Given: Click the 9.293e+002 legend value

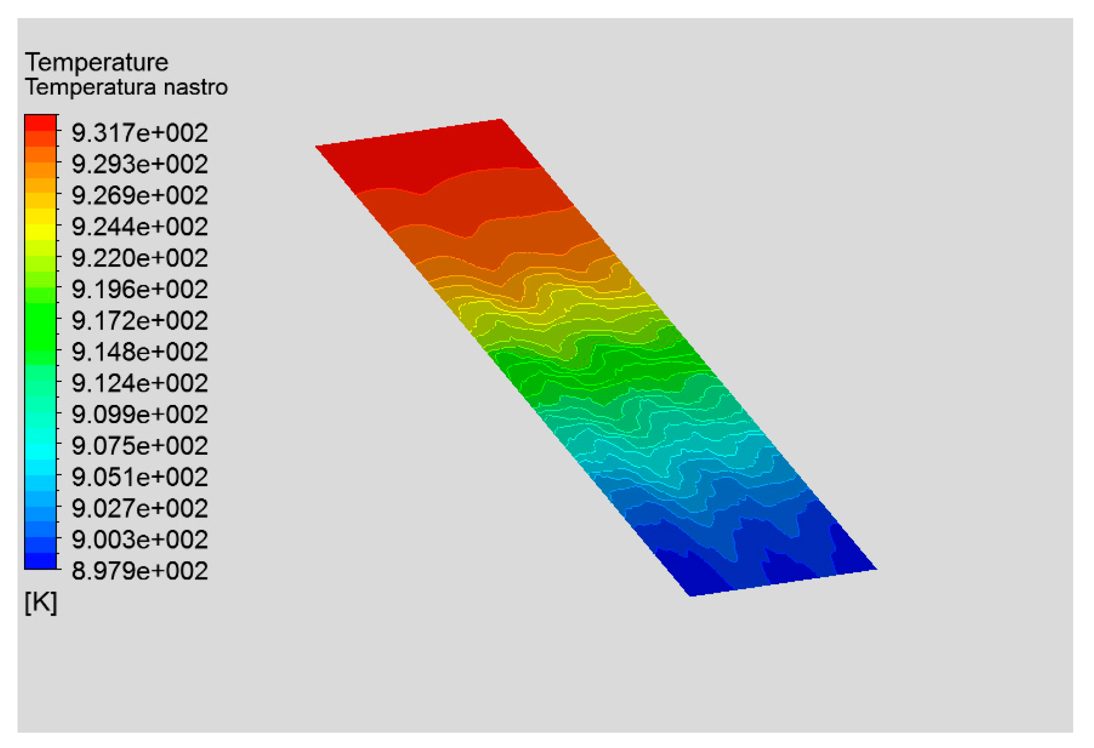Looking at the screenshot, I should (140, 164).
